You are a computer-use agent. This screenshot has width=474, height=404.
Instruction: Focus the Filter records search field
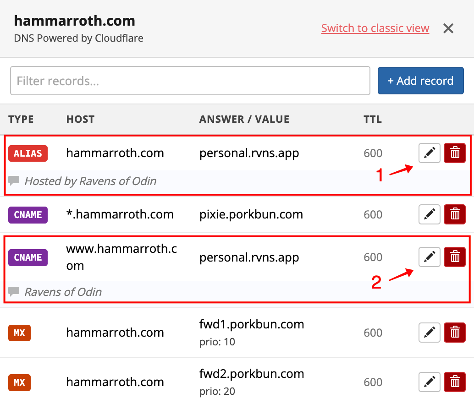(190, 81)
